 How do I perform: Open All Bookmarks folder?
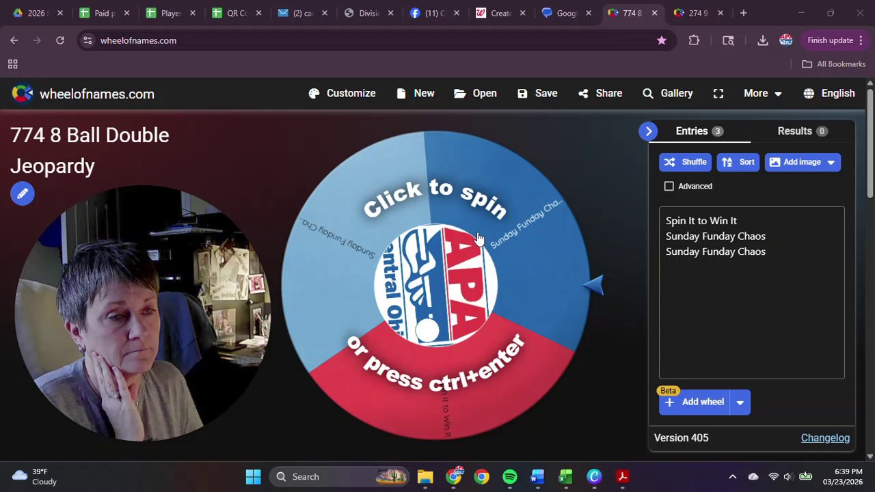click(x=833, y=64)
